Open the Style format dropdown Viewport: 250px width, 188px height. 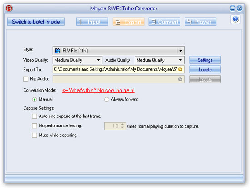(x=119, y=51)
